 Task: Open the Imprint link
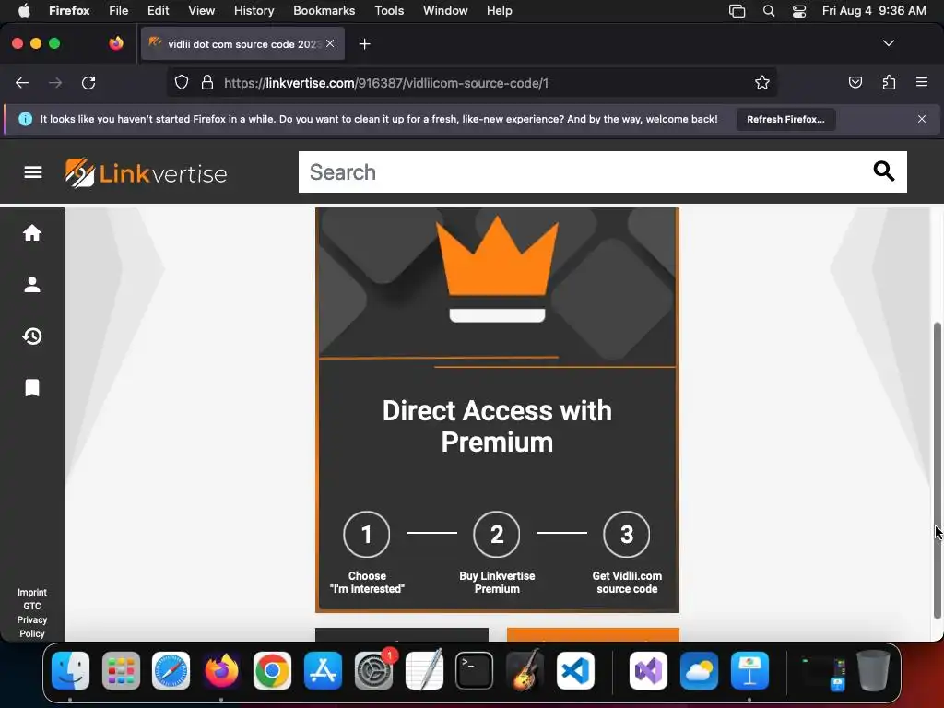coord(32,593)
